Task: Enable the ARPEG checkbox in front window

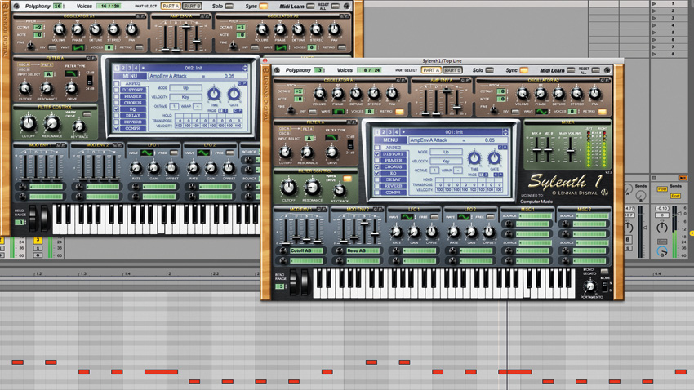Action: tap(377, 148)
